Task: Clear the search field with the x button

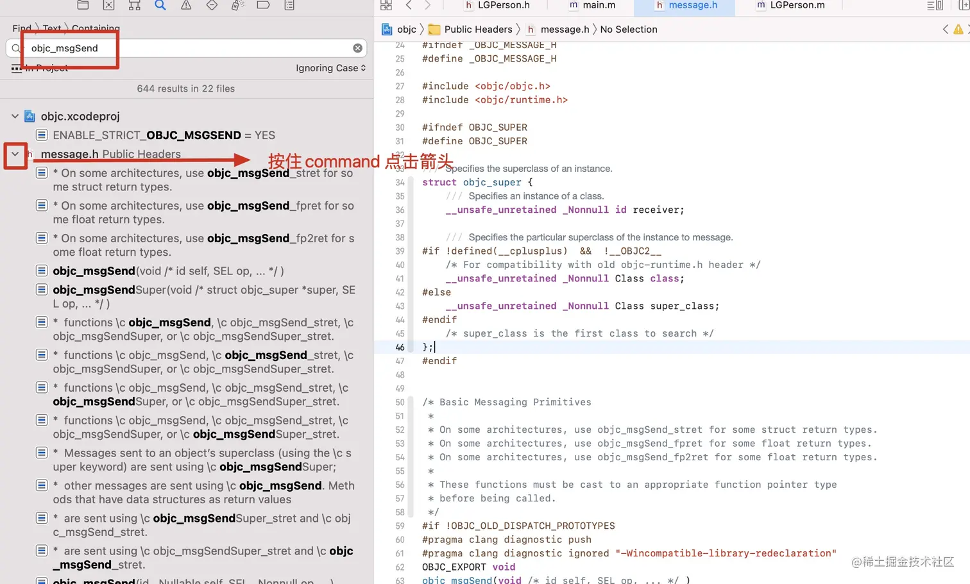Action: pyautogui.click(x=357, y=47)
